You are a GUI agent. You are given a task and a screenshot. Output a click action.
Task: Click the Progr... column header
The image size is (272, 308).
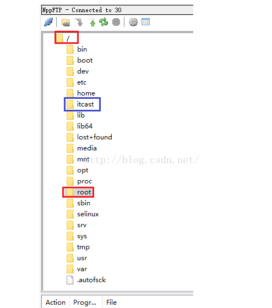pos(86,303)
